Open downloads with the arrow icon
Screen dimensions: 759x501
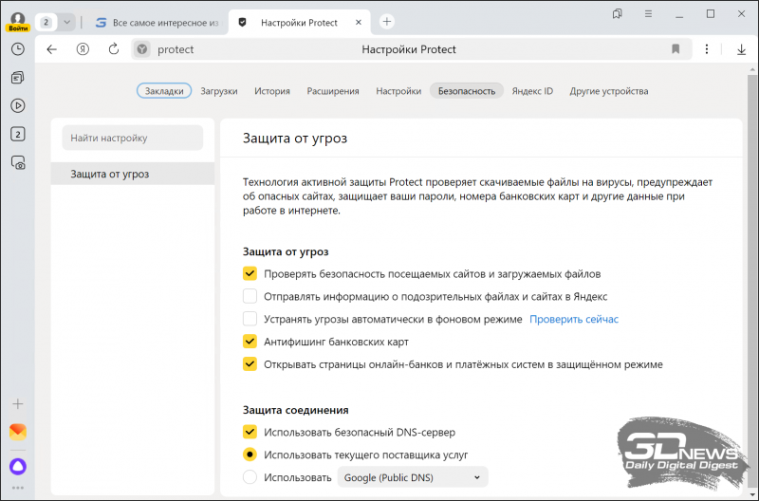[x=742, y=49]
